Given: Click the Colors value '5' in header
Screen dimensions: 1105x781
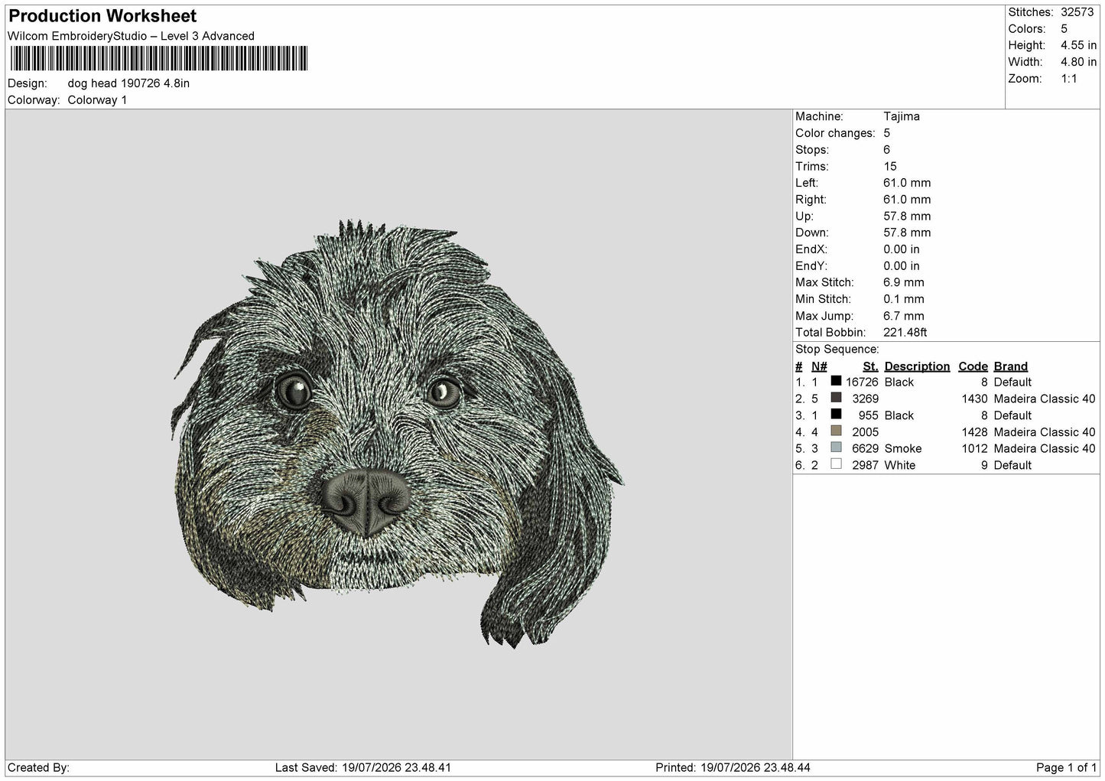Looking at the screenshot, I should 1064,29.
